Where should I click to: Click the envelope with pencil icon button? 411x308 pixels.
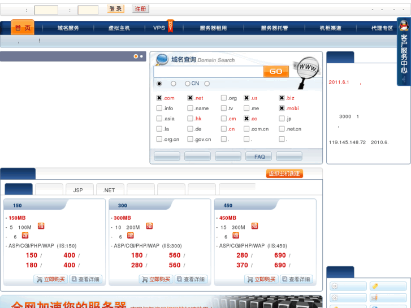pos(388,297)
